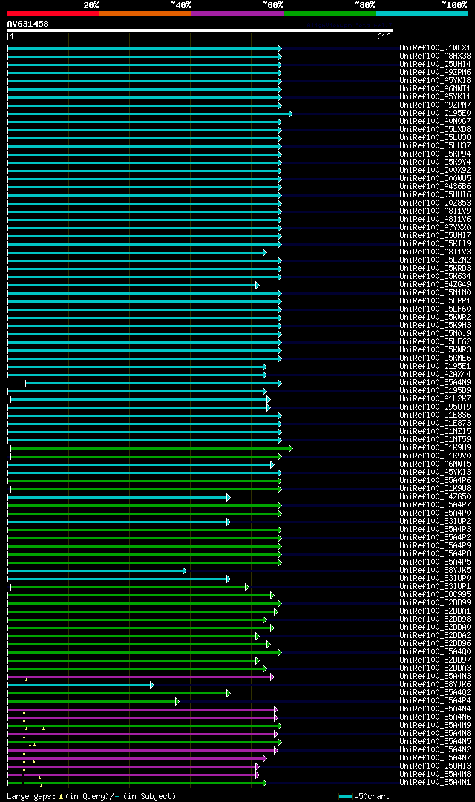This screenshot has height=802, width=475.
Task: Click the UniRef100_C5KII9 label
Action: 435,244
